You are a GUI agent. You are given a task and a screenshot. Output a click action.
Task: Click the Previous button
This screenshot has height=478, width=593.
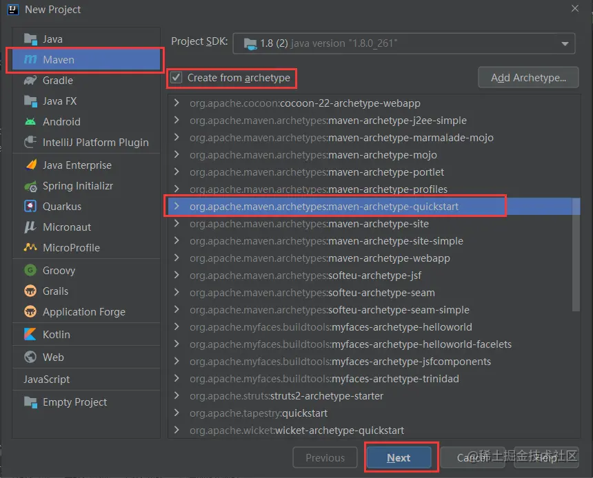point(325,457)
